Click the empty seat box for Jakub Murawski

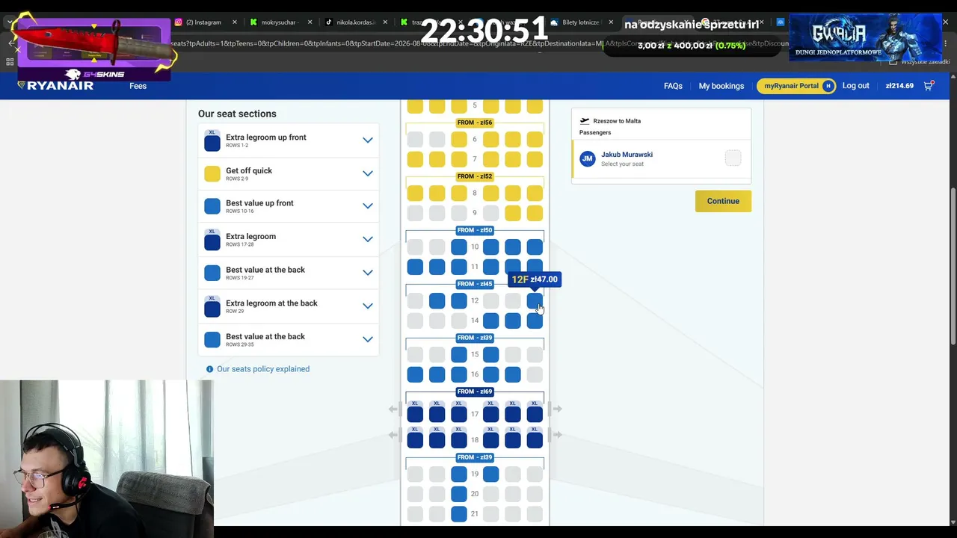click(x=733, y=158)
